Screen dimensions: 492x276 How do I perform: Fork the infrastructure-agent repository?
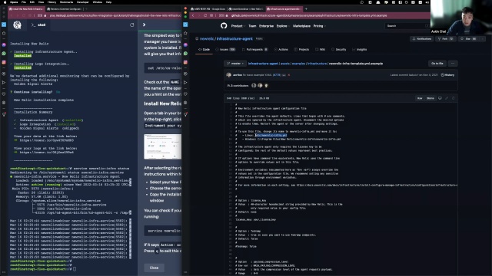coord(445,39)
